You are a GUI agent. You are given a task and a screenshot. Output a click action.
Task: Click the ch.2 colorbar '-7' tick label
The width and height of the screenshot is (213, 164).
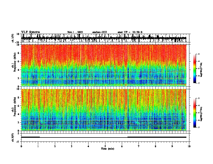point(198,128)
